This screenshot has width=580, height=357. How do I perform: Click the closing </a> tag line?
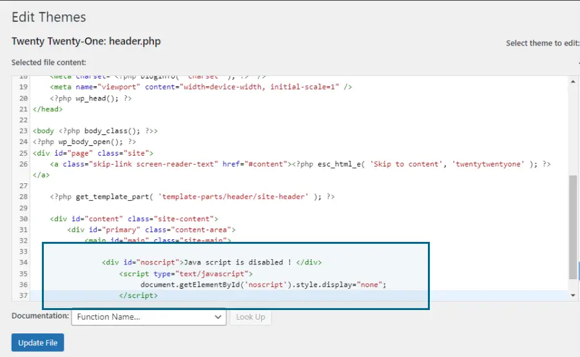41,175
